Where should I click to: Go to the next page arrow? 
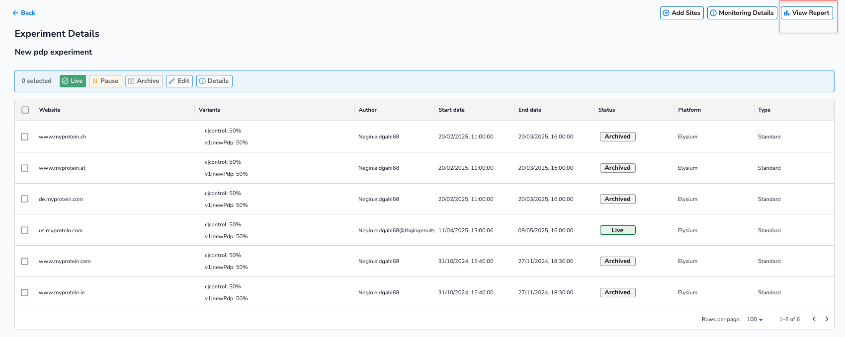coord(827,319)
